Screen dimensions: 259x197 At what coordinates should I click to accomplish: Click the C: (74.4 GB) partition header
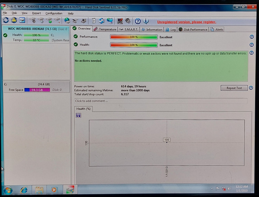[x=37, y=84]
